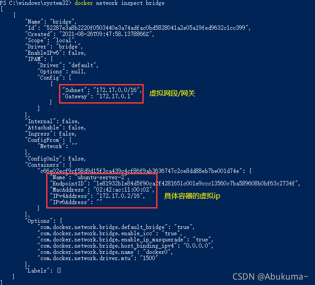Click the container ID key under Containers

[140, 171]
